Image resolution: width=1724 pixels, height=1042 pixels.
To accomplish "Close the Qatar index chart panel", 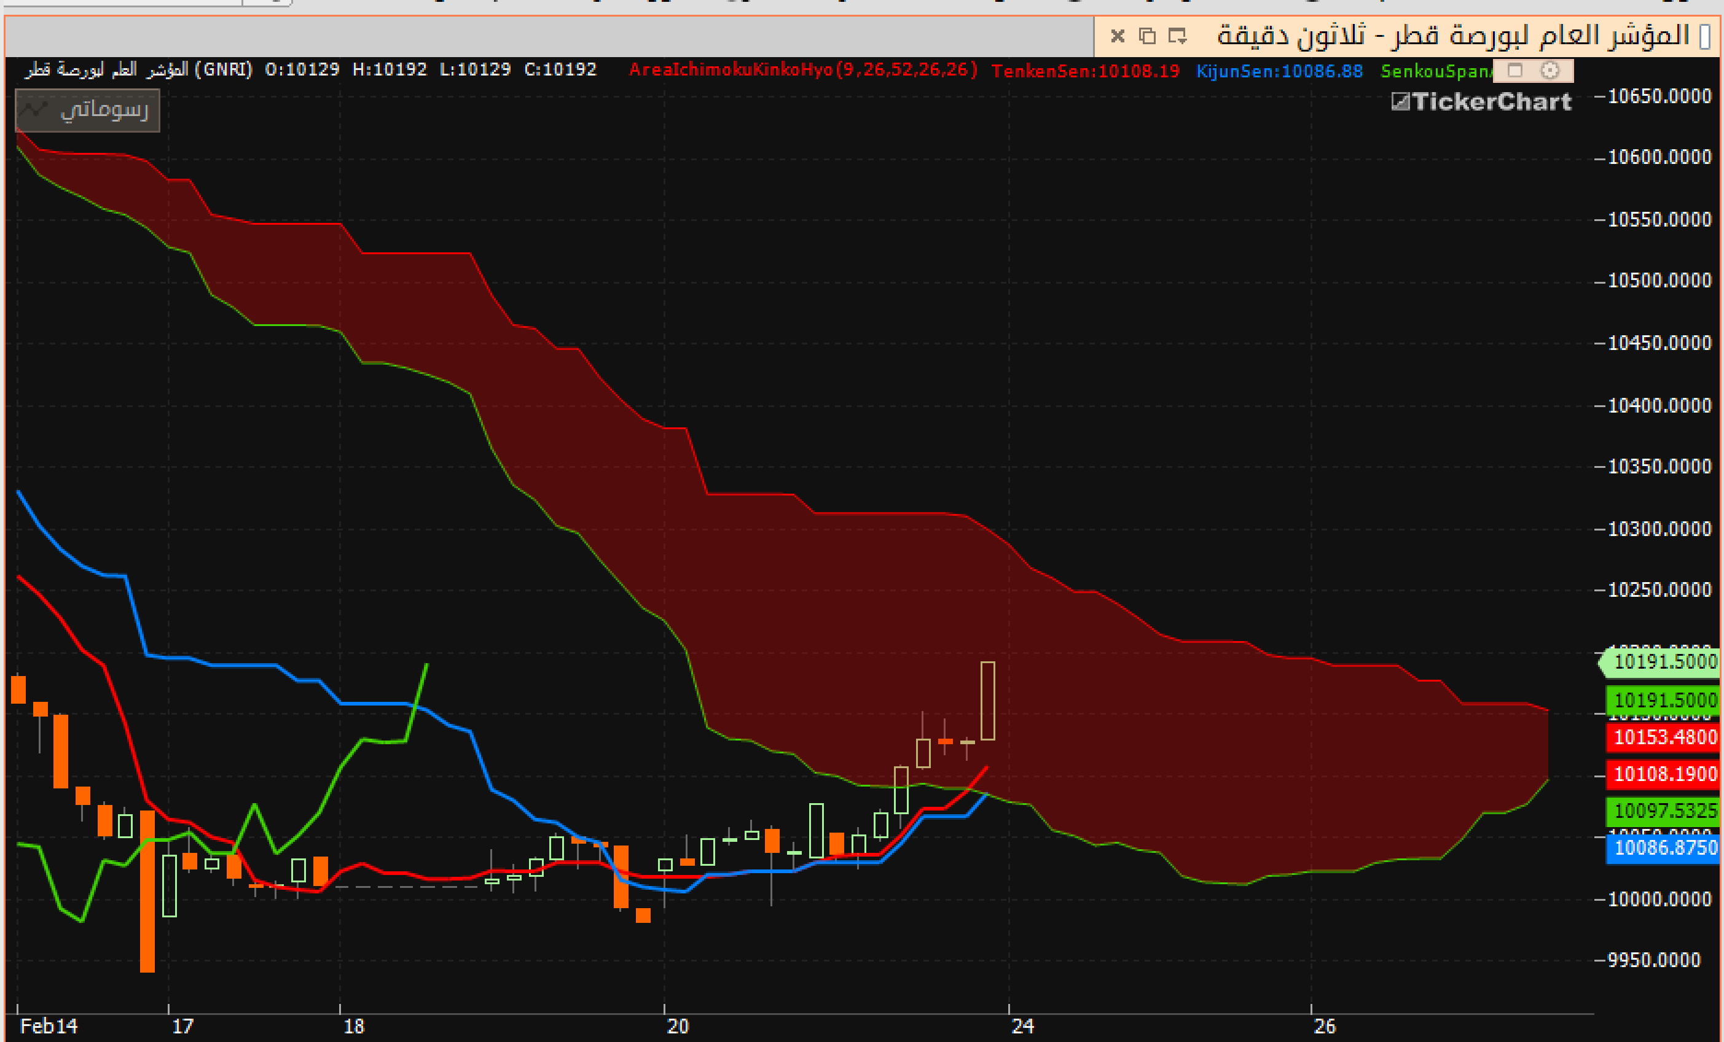I will click(x=1118, y=36).
